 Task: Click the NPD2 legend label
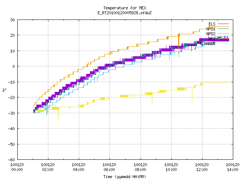coord(211,34)
